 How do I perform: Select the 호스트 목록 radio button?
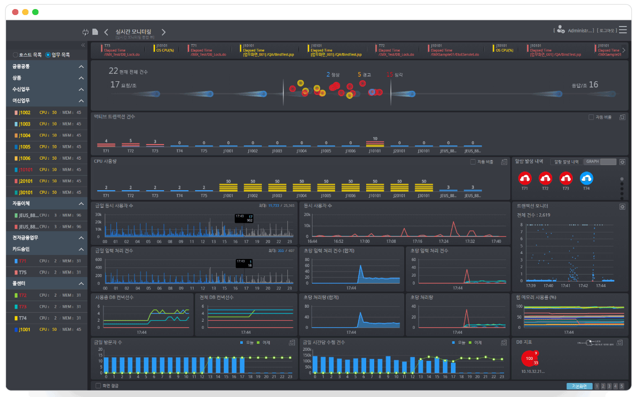point(16,55)
